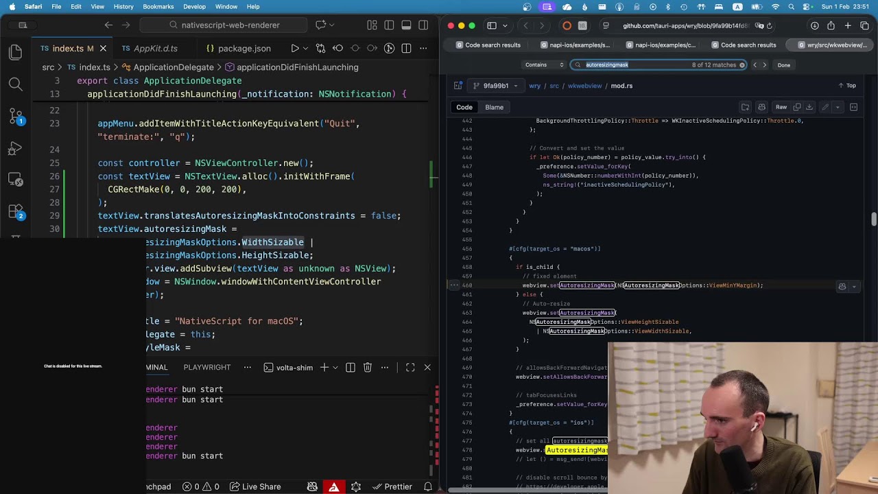The height and width of the screenshot is (494, 878).
Task: Expand the new terminal launch profile dropdown
Action: (x=335, y=368)
